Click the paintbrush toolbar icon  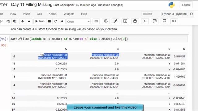coord(115,21)
